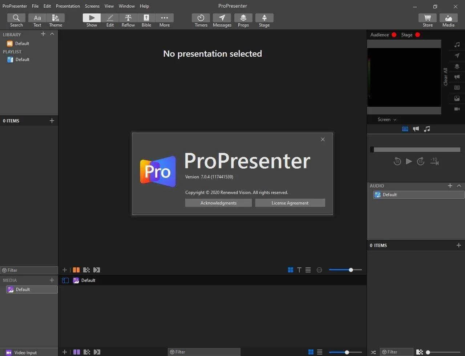Open the Screens menu

coord(92,6)
